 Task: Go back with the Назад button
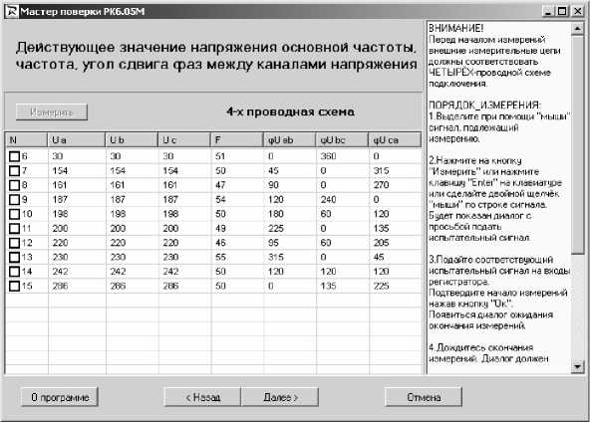point(202,397)
